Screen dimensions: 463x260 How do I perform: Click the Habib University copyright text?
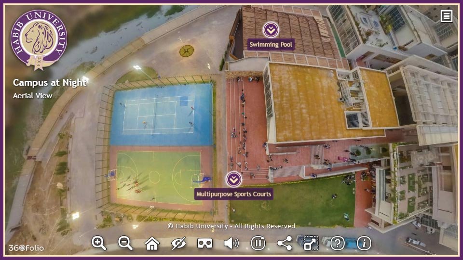pos(231,226)
